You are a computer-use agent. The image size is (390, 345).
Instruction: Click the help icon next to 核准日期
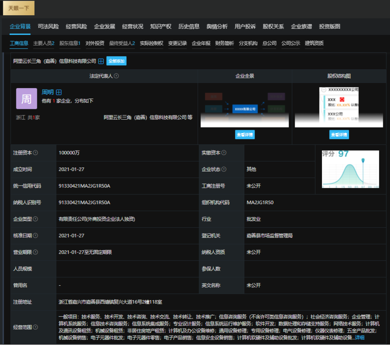[x=36, y=236]
